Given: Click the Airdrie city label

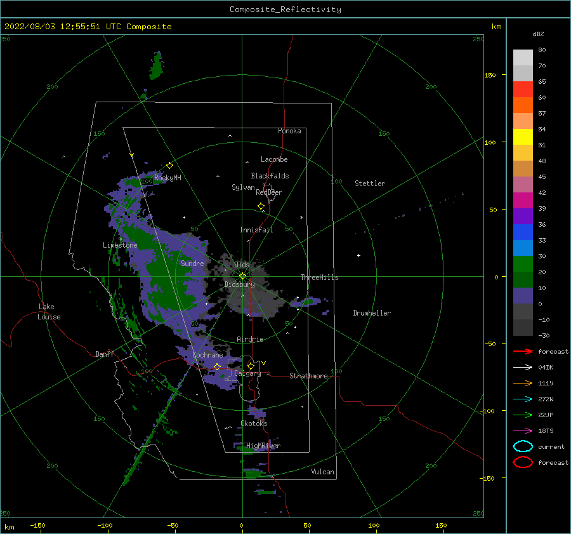Looking at the screenshot, I should click(x=250, y=339).
